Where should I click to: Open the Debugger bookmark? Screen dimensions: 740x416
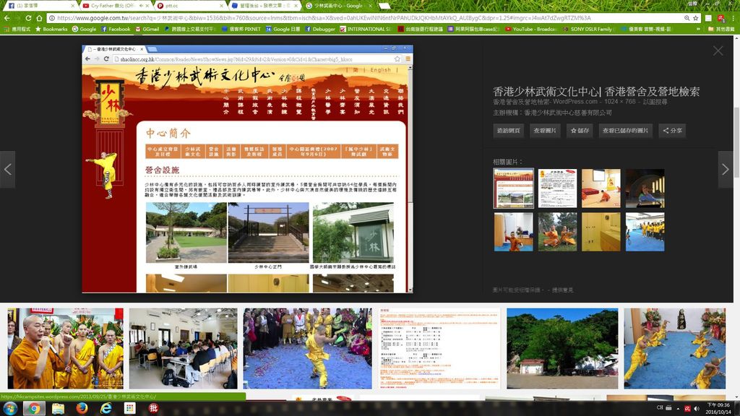point(320,29)
